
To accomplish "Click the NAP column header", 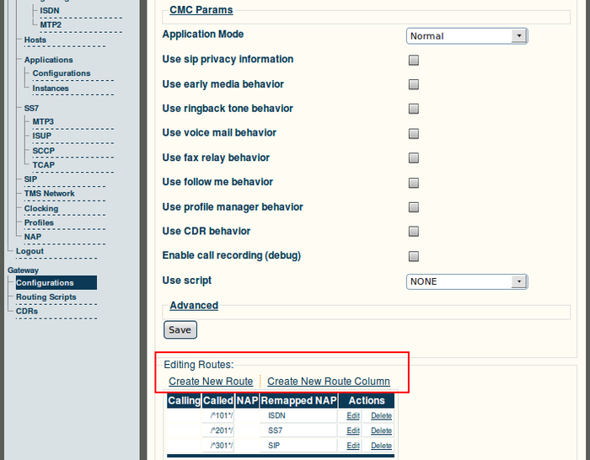I will 247,400.
